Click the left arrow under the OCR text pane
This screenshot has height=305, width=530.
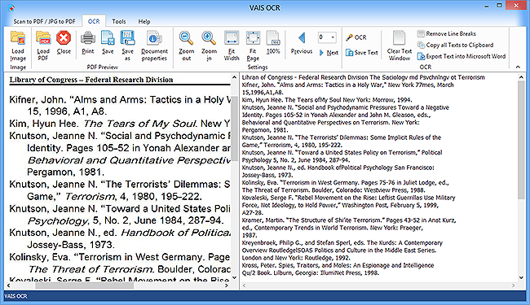244,285
